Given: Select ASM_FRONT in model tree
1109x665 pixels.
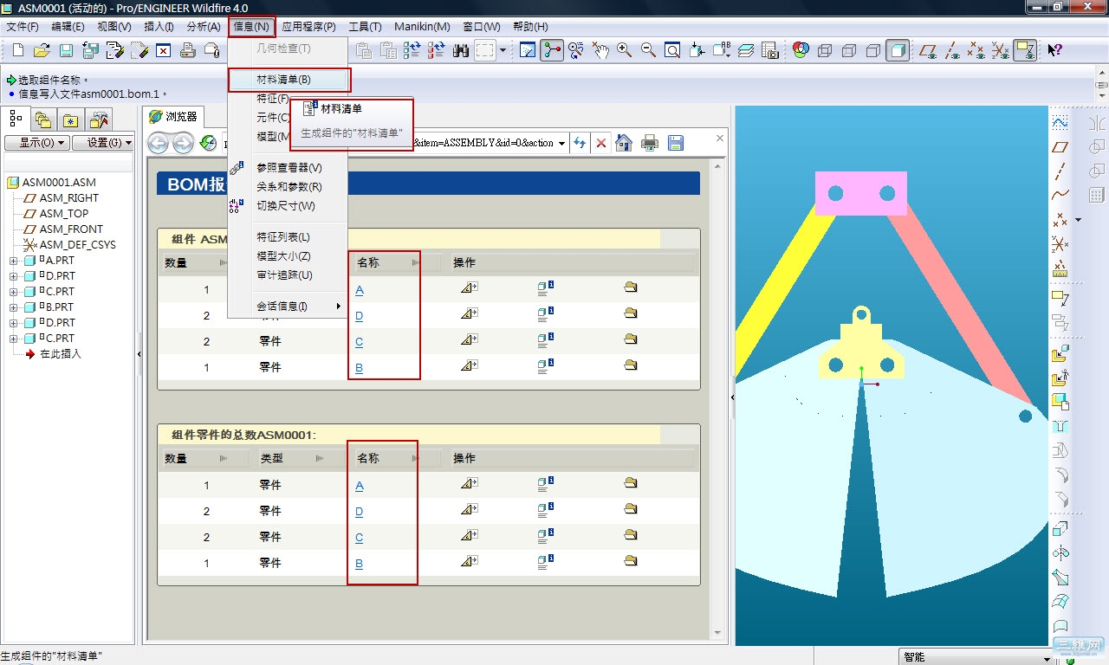Looking at the screenshot, I should (71, 229).
